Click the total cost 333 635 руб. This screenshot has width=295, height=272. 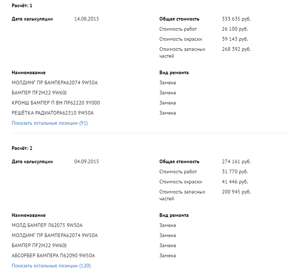pyautogui.click(x=236, y=19)
